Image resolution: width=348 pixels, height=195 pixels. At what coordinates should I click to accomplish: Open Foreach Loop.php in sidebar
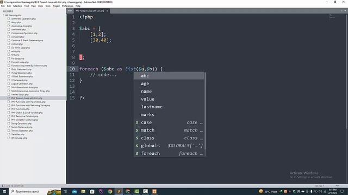[20, 62]
